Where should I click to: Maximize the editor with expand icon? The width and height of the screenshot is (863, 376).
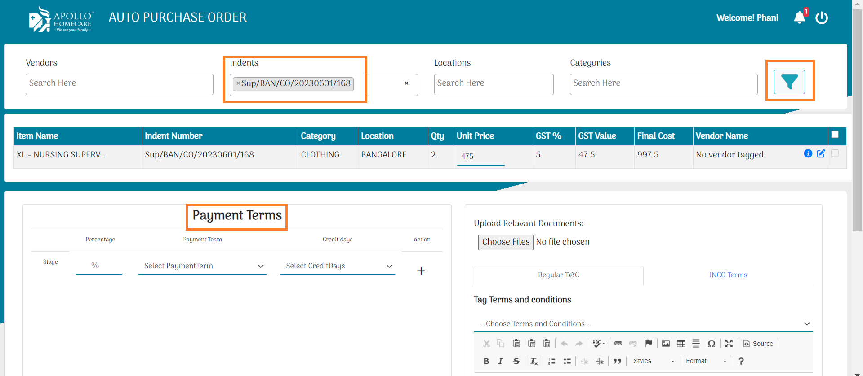(x=729, y=344)
